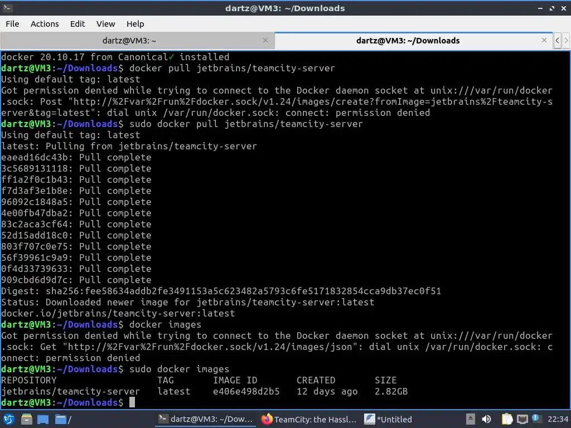This screenshot has width=571, height=428.
Task: Switch to the dartz@VM3: ~ tab
Action: 137,40
